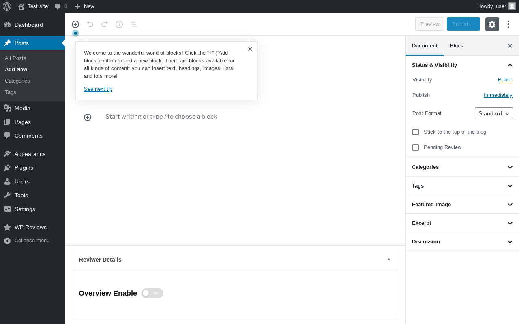Open the Post Format dropdown
519x324 pixels.
pyautogui.click(x=493, y=113)
